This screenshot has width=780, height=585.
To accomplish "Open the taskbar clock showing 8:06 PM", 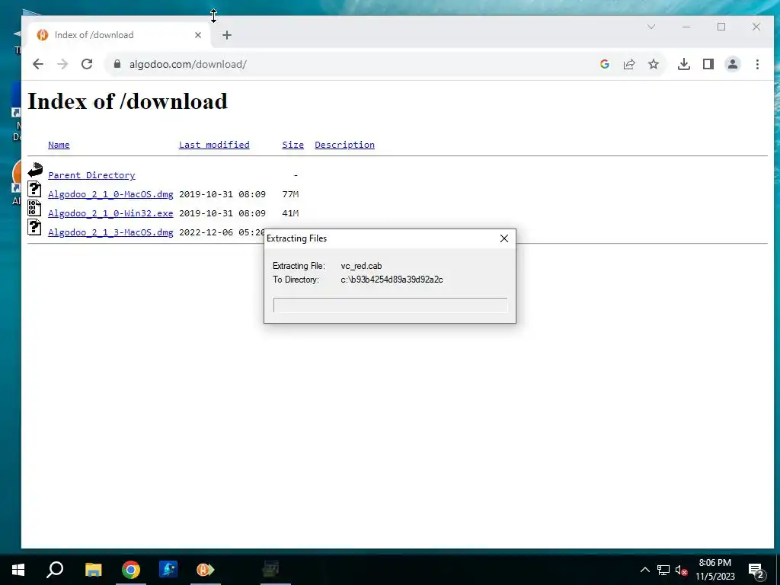I will [x=714, y=570].
